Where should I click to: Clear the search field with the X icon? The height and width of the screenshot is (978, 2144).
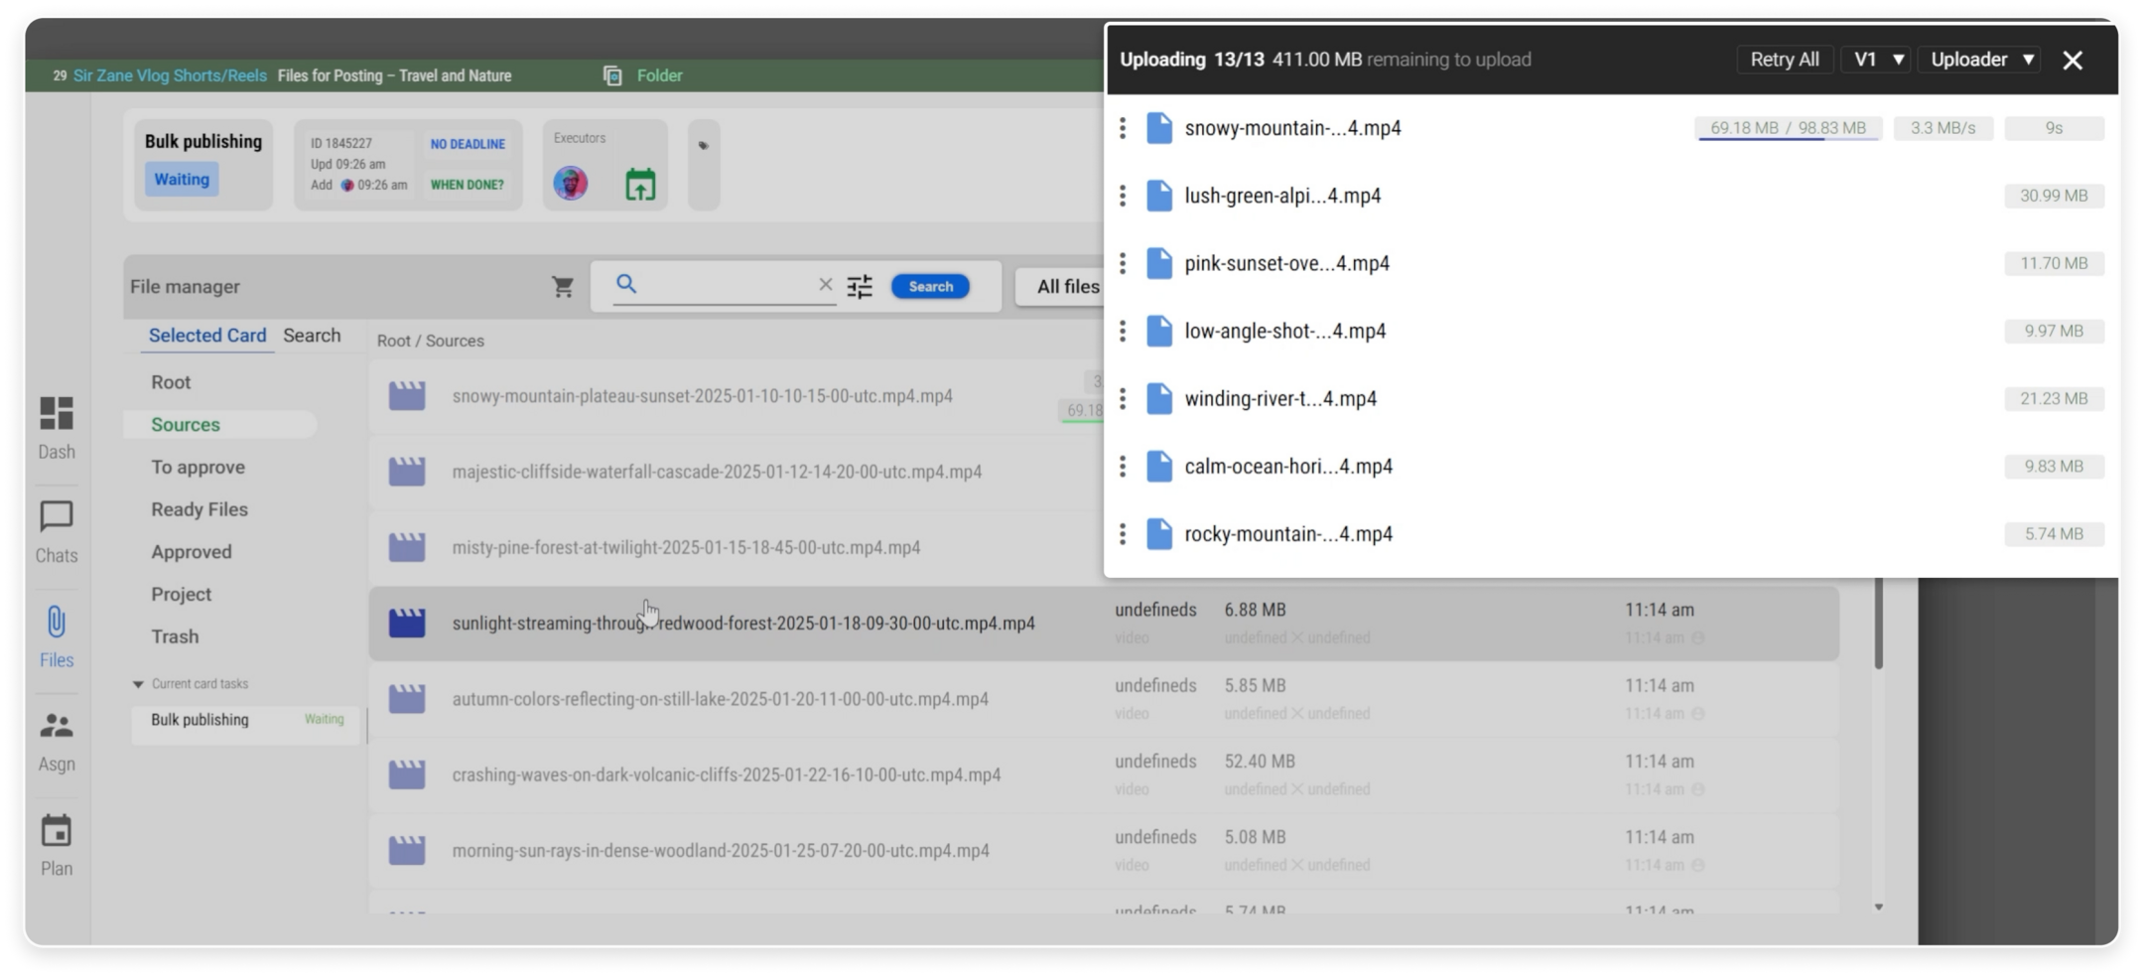point(825,285)
